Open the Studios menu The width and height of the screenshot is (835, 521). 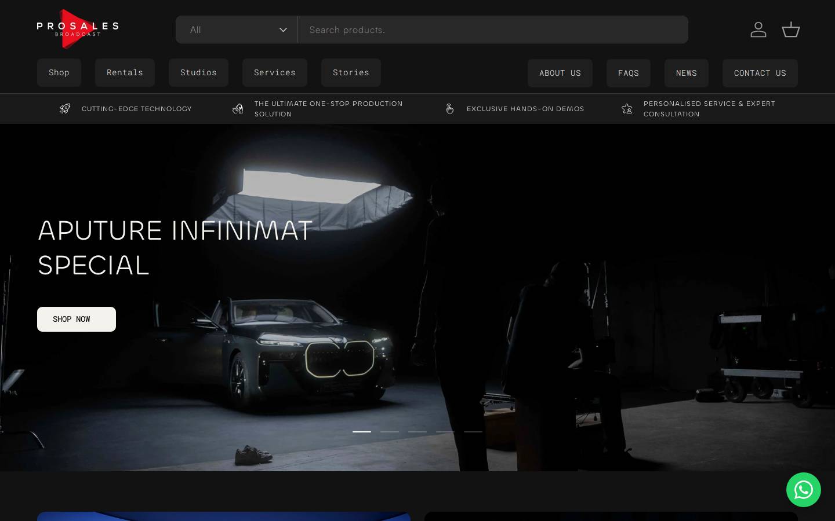click(198, 72)
